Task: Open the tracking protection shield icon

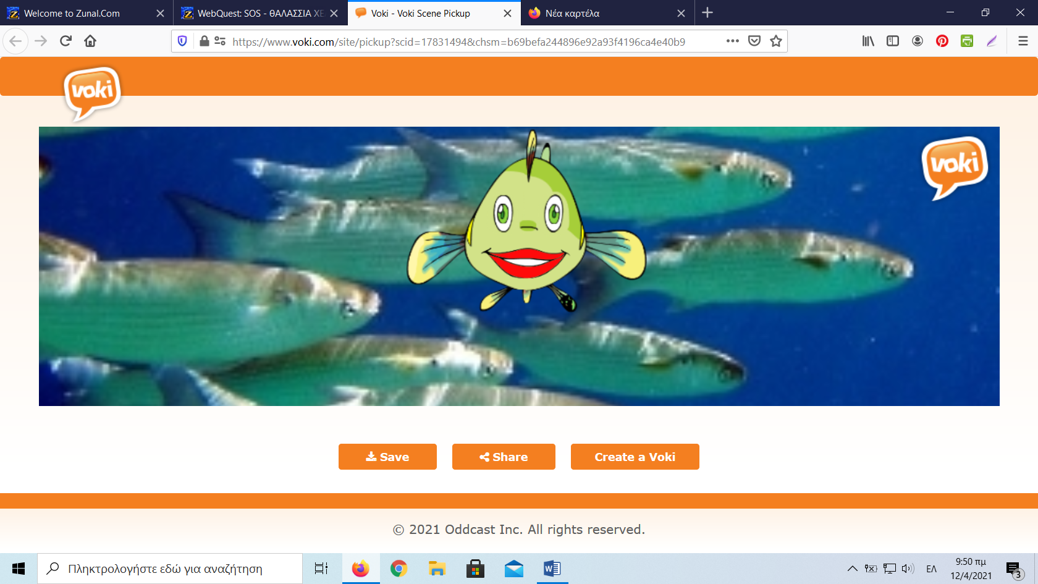Action: (x=182, y=41)
